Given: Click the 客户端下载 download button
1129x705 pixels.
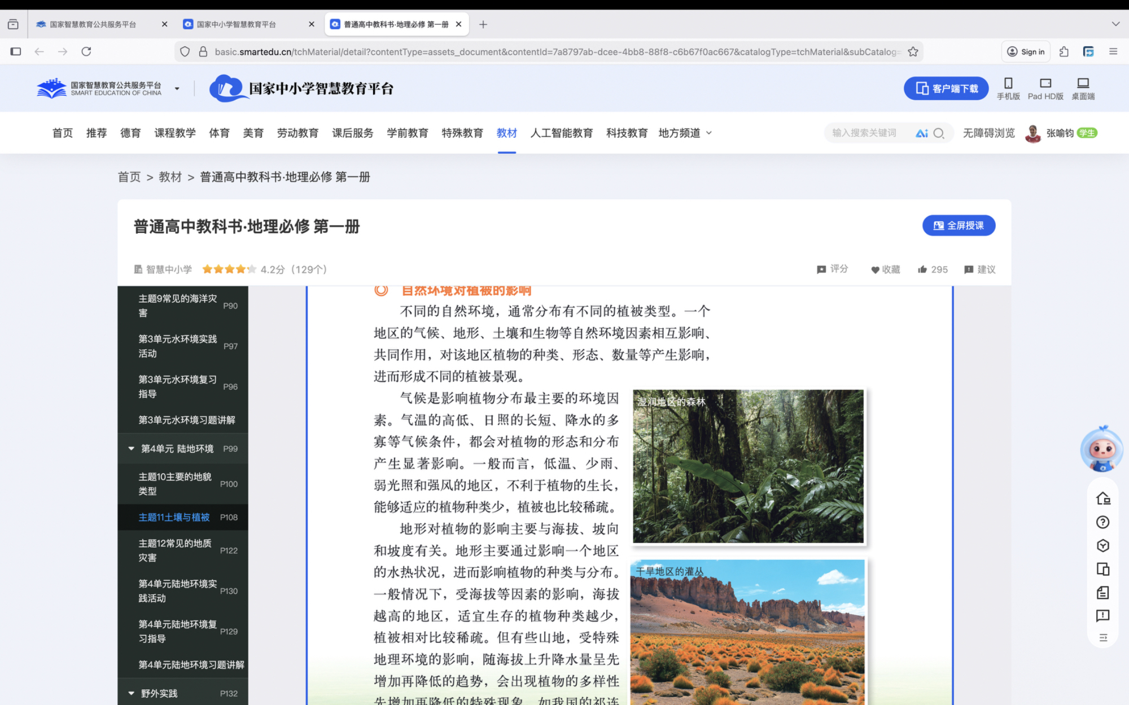Looking at the screenshot, I should pyautogui.click(x=946, y=89).
